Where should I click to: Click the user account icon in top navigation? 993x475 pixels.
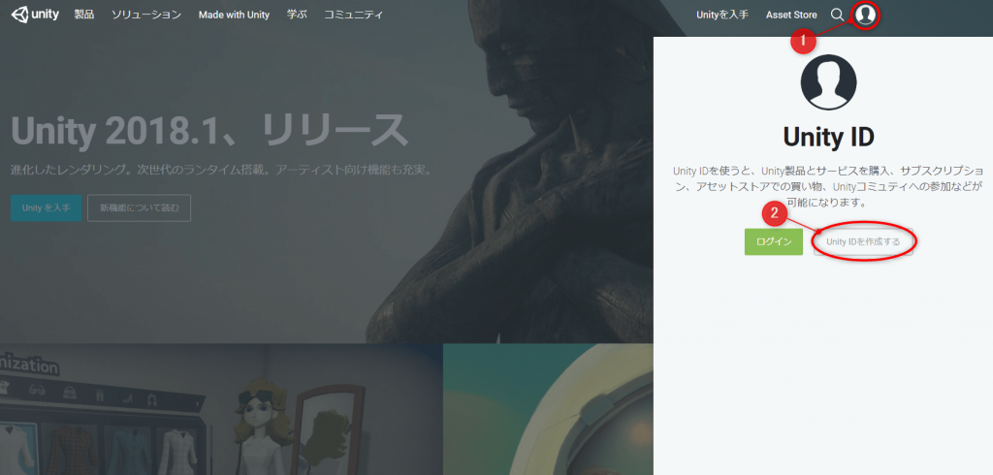pyautogui.click(x=866, y=15)
